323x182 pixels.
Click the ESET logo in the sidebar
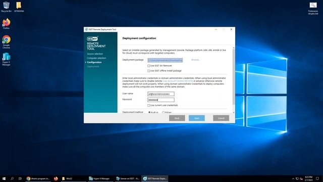(92, 38)
